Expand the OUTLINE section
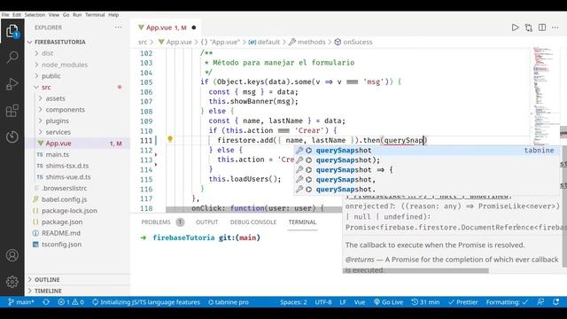 (78, 280)
